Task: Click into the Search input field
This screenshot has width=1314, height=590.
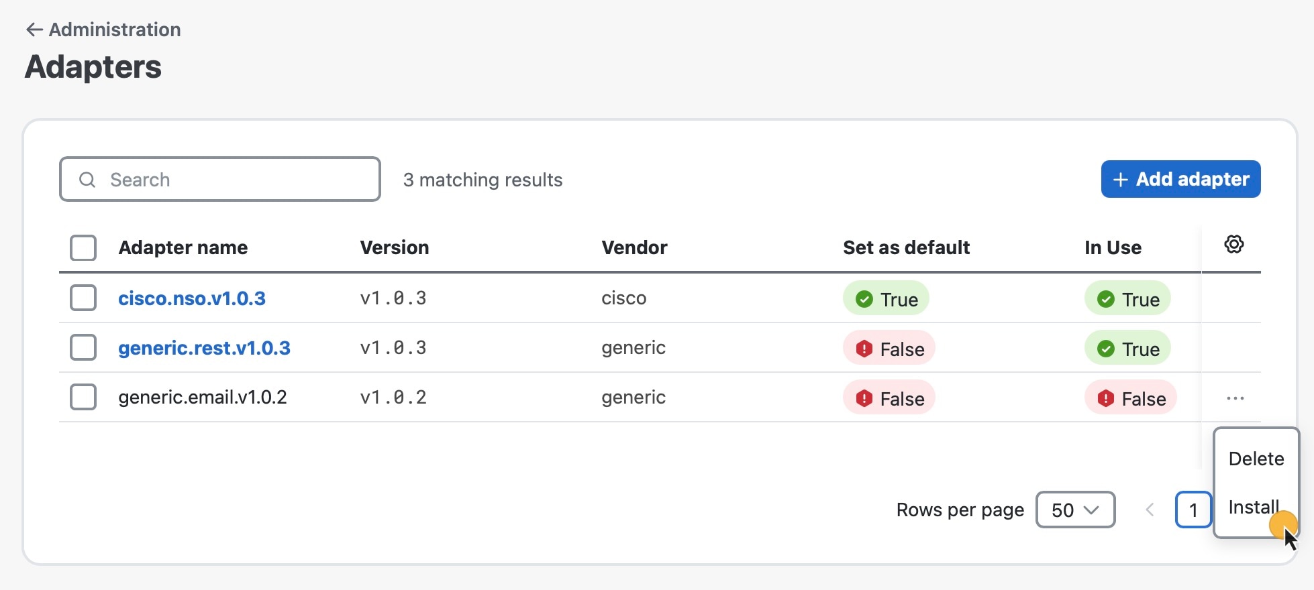Action: click(x=220, y=179)
